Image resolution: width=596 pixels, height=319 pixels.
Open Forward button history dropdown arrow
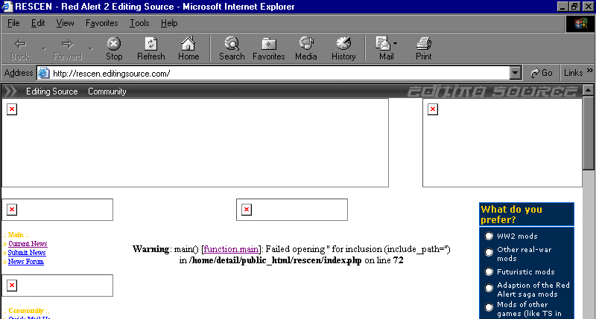(91, 49)
